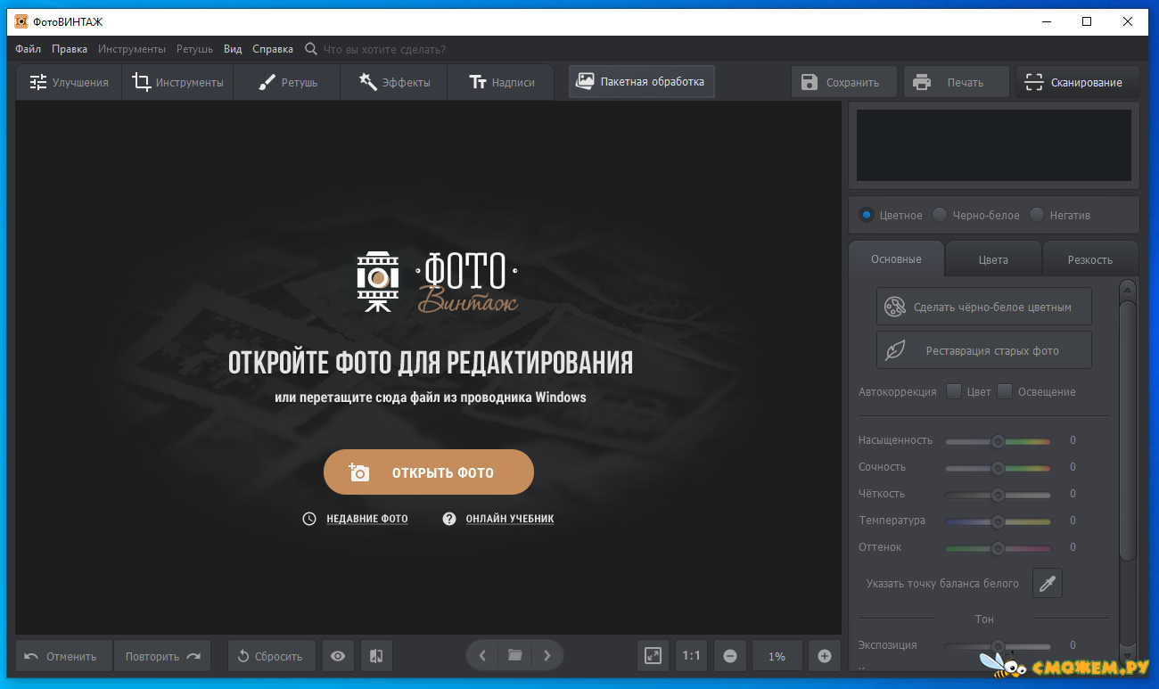Click the empty preview thumbnail in right panel

[993, 145]
